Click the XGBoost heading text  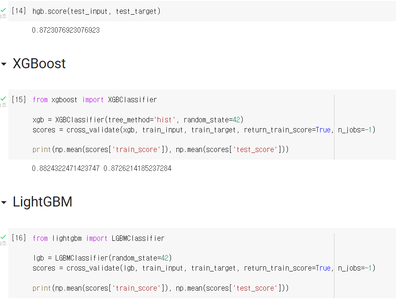[39, 63]
